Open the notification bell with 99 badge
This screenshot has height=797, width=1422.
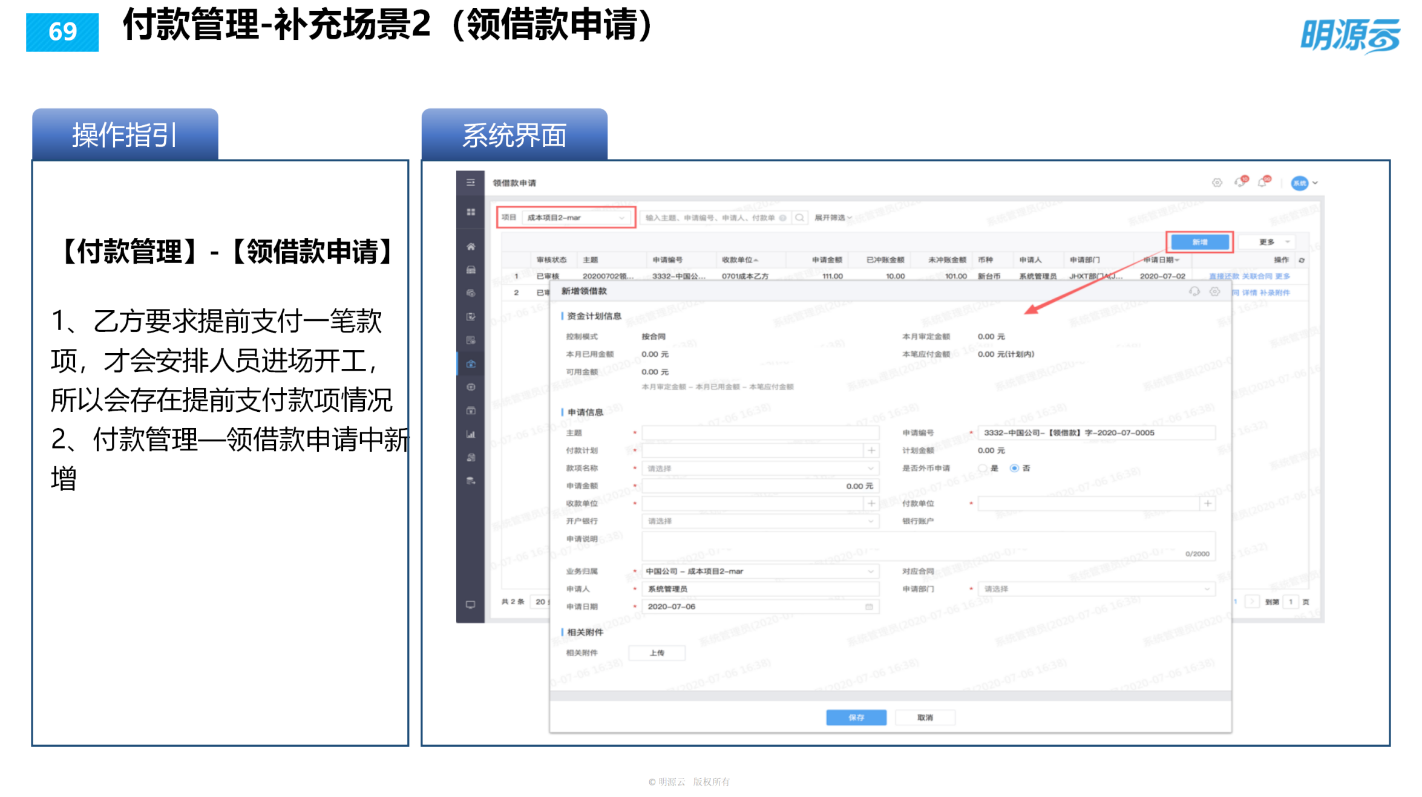click(x=1262, y=182)
